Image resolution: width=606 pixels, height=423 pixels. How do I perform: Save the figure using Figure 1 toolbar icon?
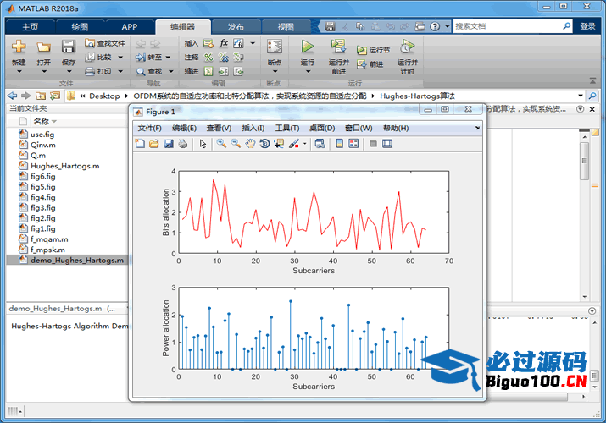(169, 144)
